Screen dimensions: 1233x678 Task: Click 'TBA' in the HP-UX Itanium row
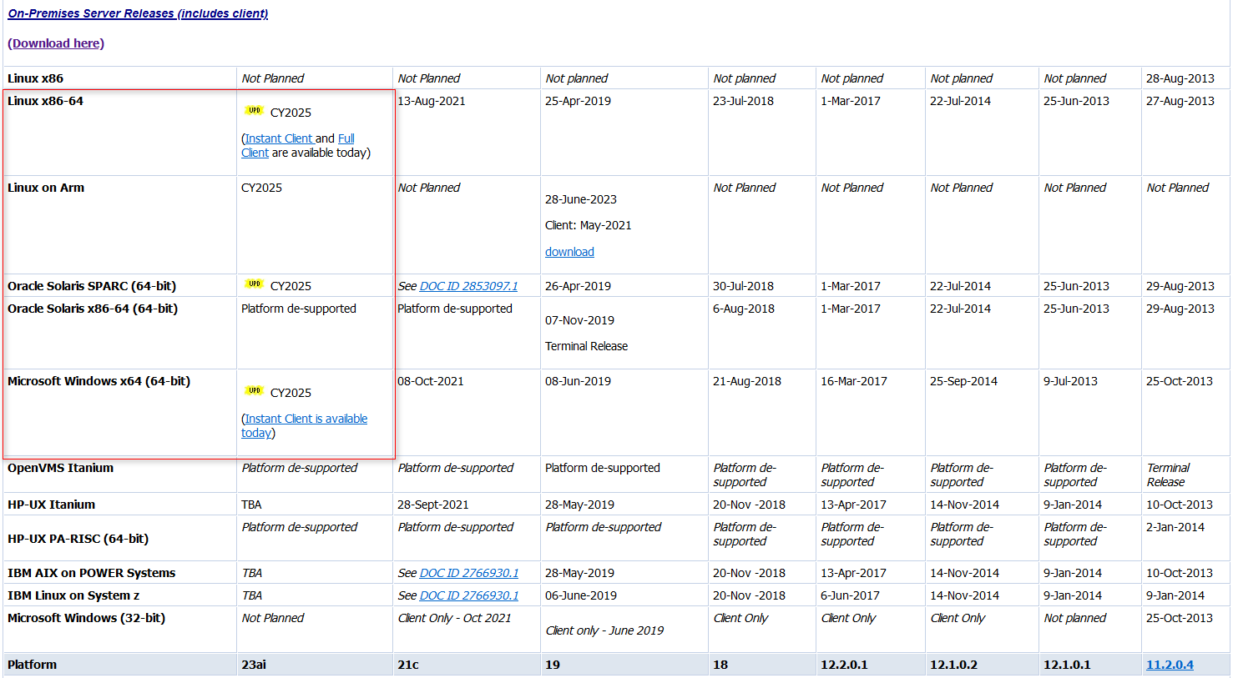click(251, 505)
